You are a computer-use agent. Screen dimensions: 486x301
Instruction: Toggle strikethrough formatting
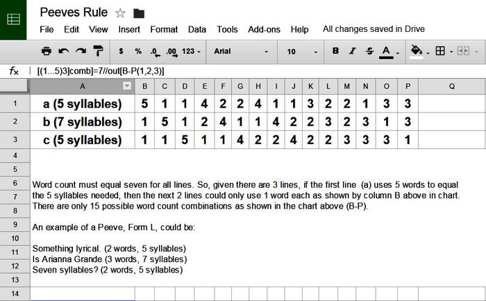369,51
